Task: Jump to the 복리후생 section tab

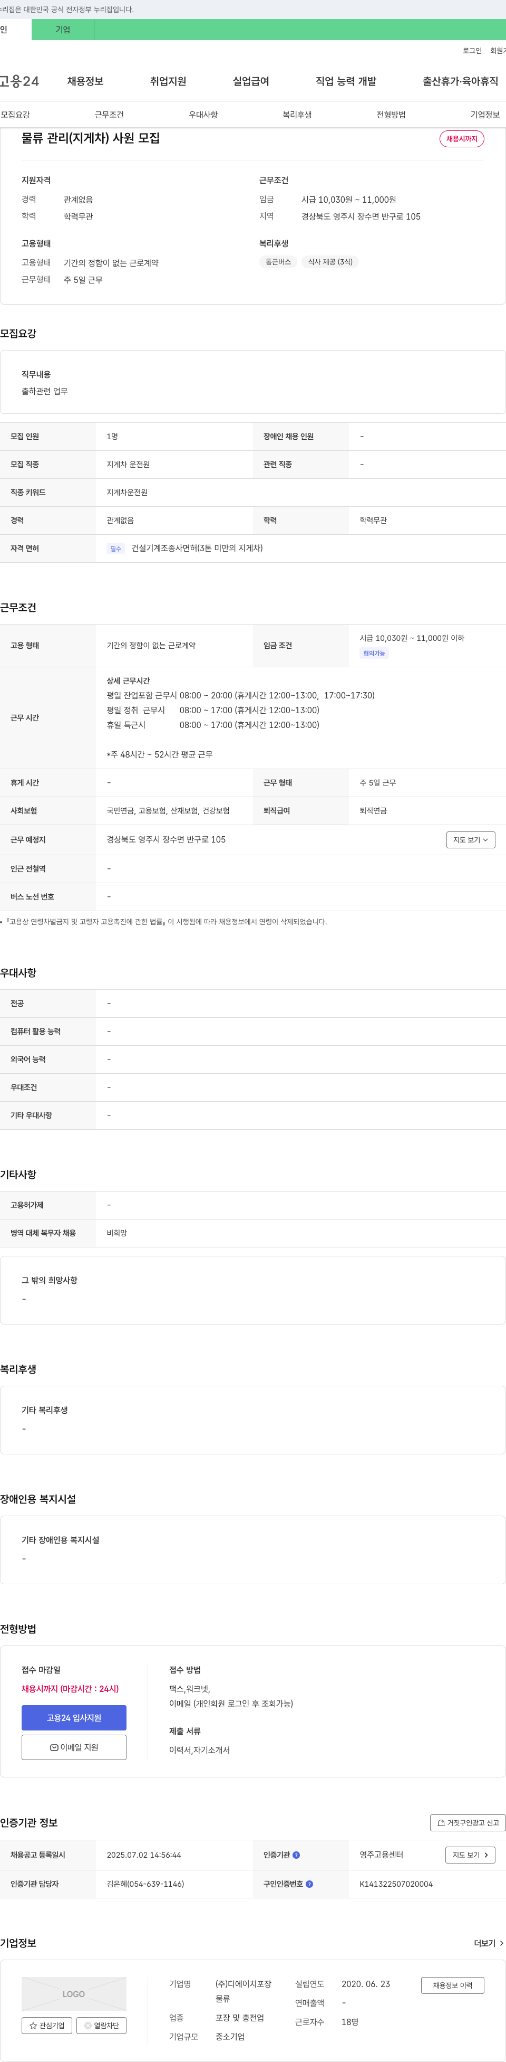Action: pyautogui.click(x=297, y=115)
